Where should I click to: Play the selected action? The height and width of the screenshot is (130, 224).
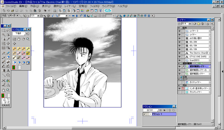164,110
